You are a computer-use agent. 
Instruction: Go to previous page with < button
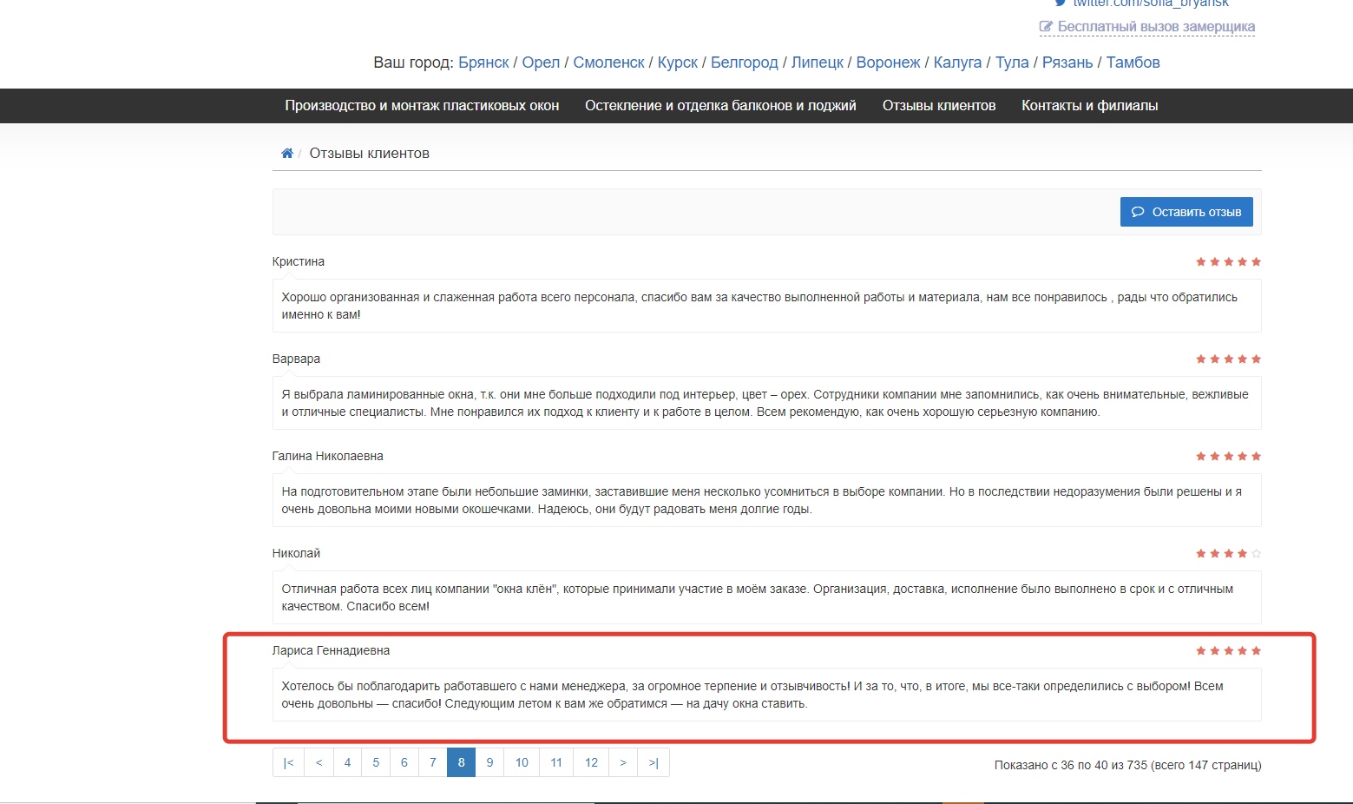tap(319, 762)
